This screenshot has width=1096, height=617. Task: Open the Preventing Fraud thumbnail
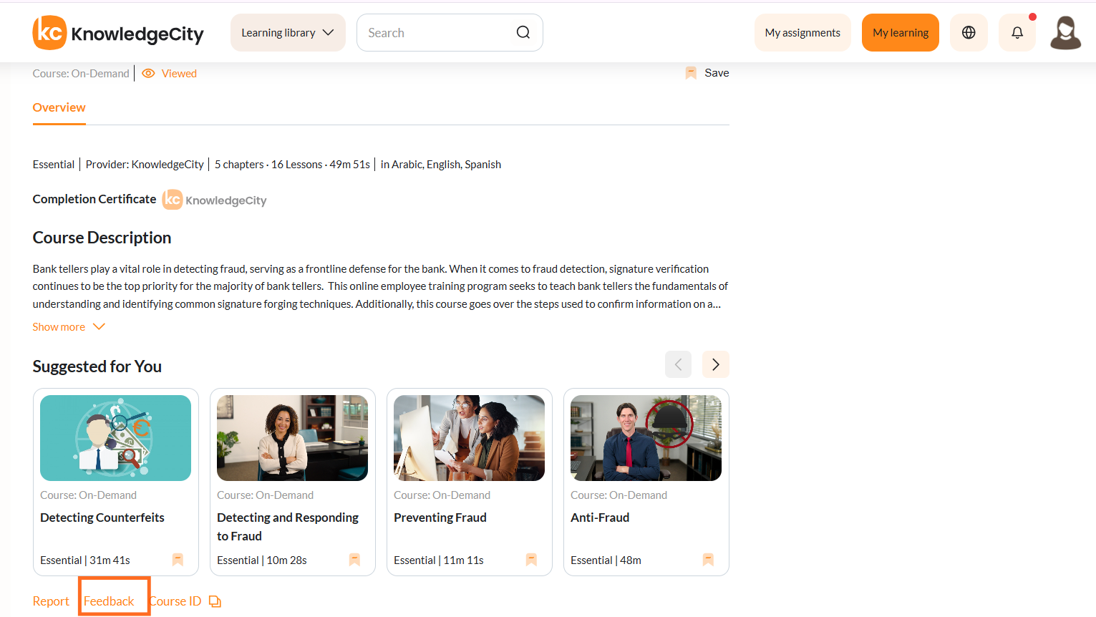click(469, 438)
